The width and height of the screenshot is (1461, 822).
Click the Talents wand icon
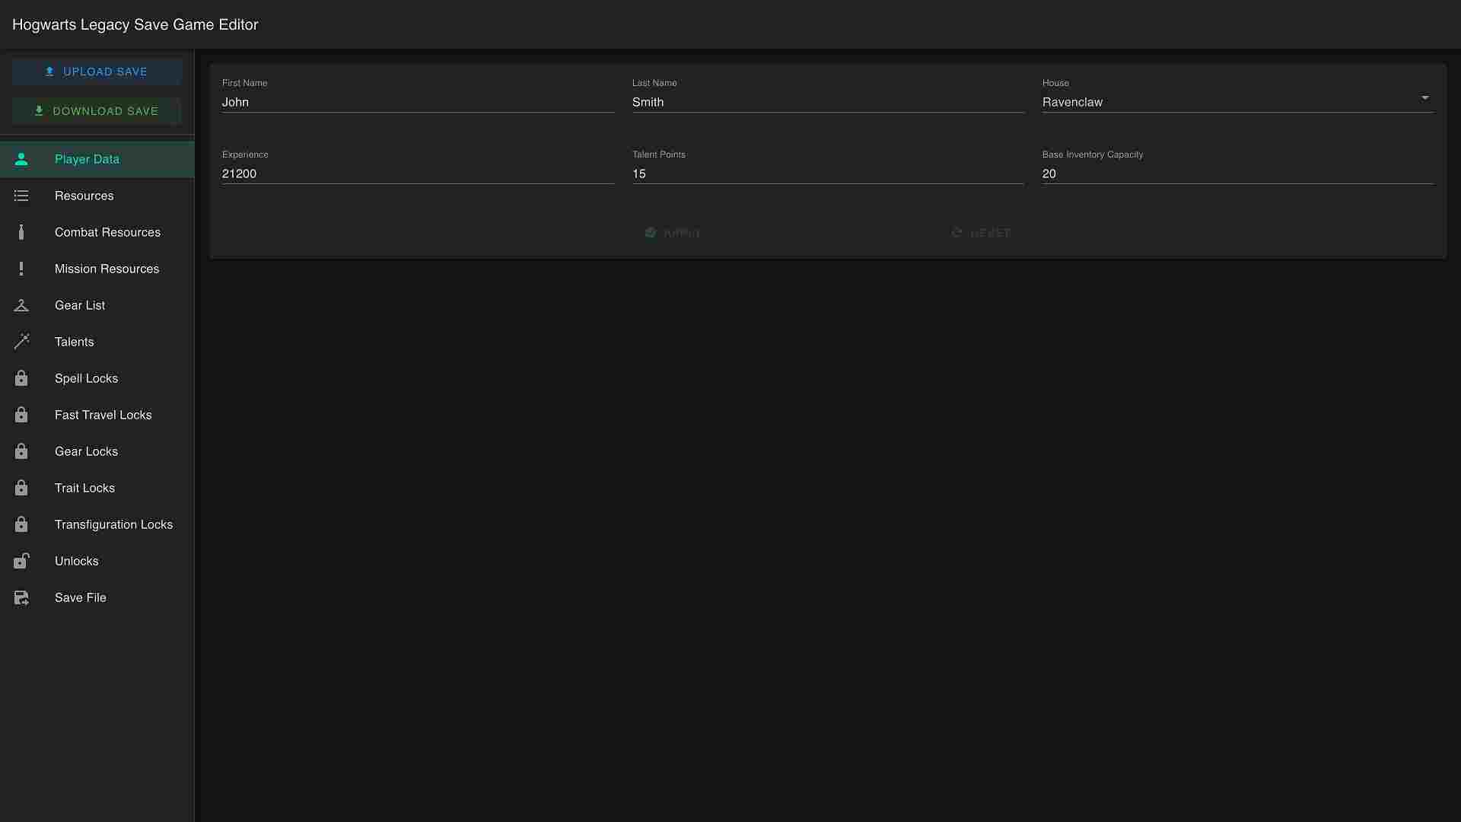21,342
